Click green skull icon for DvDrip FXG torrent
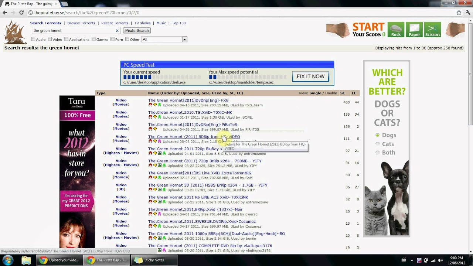Viewport: 473px width, 266px height. coord(160,105)
